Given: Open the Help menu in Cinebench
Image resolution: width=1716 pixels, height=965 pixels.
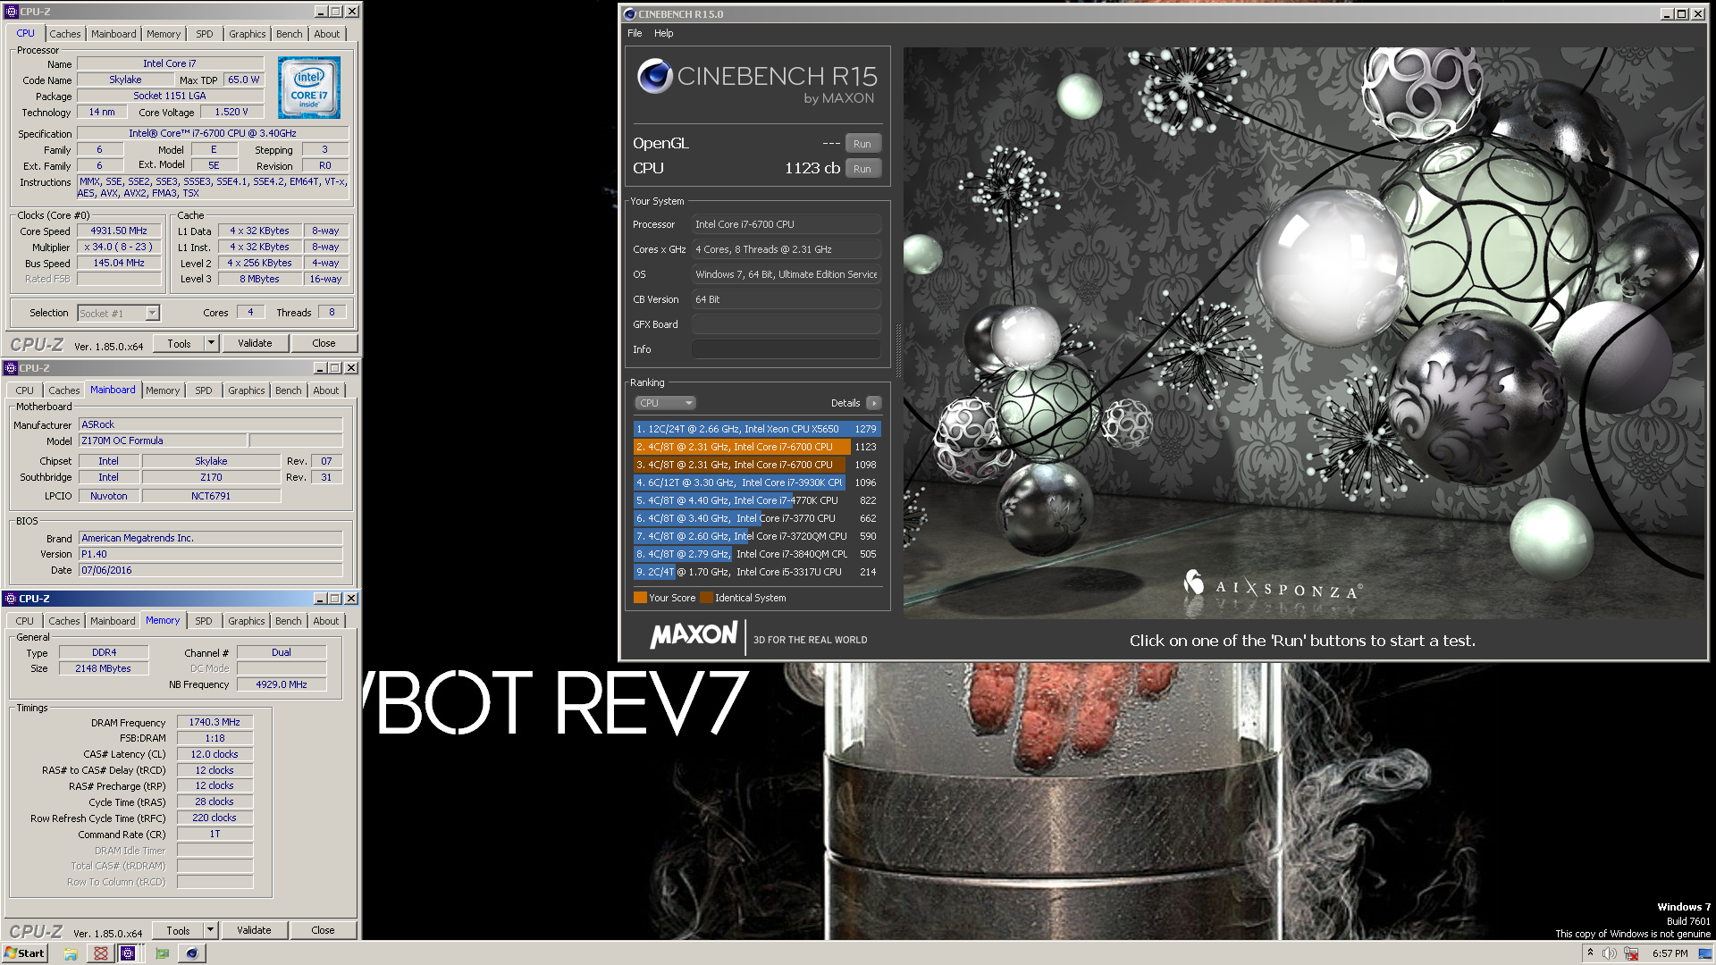Looking at the screenshot, I should (663, 33).
